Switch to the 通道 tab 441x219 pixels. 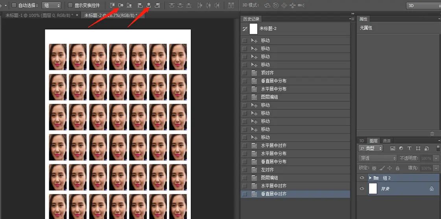pyautogui.click(x=386, y=141)
